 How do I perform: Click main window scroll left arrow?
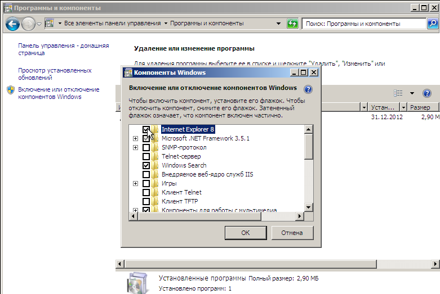(x=120, y=264)
